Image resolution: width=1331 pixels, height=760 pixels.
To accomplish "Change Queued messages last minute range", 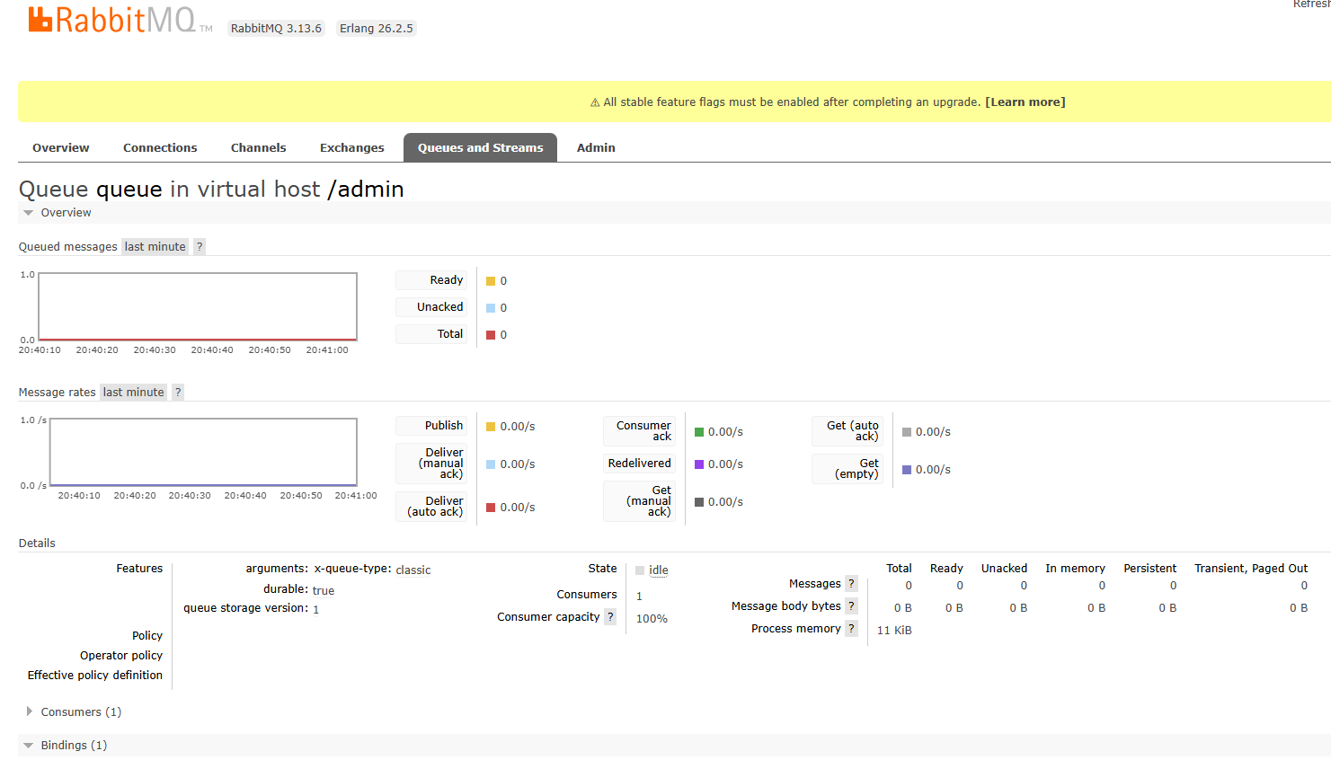I will 155,247.
